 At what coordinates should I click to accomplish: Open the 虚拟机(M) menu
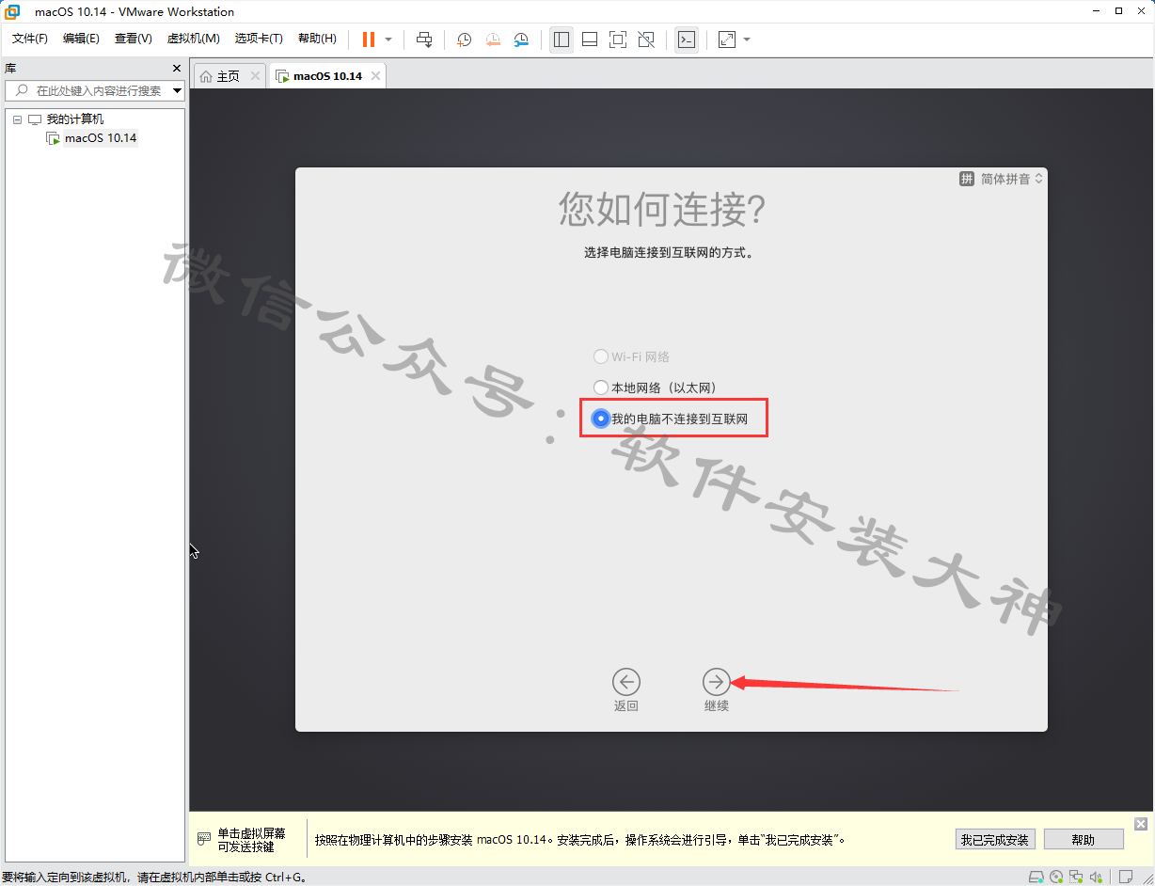point(193,39)
